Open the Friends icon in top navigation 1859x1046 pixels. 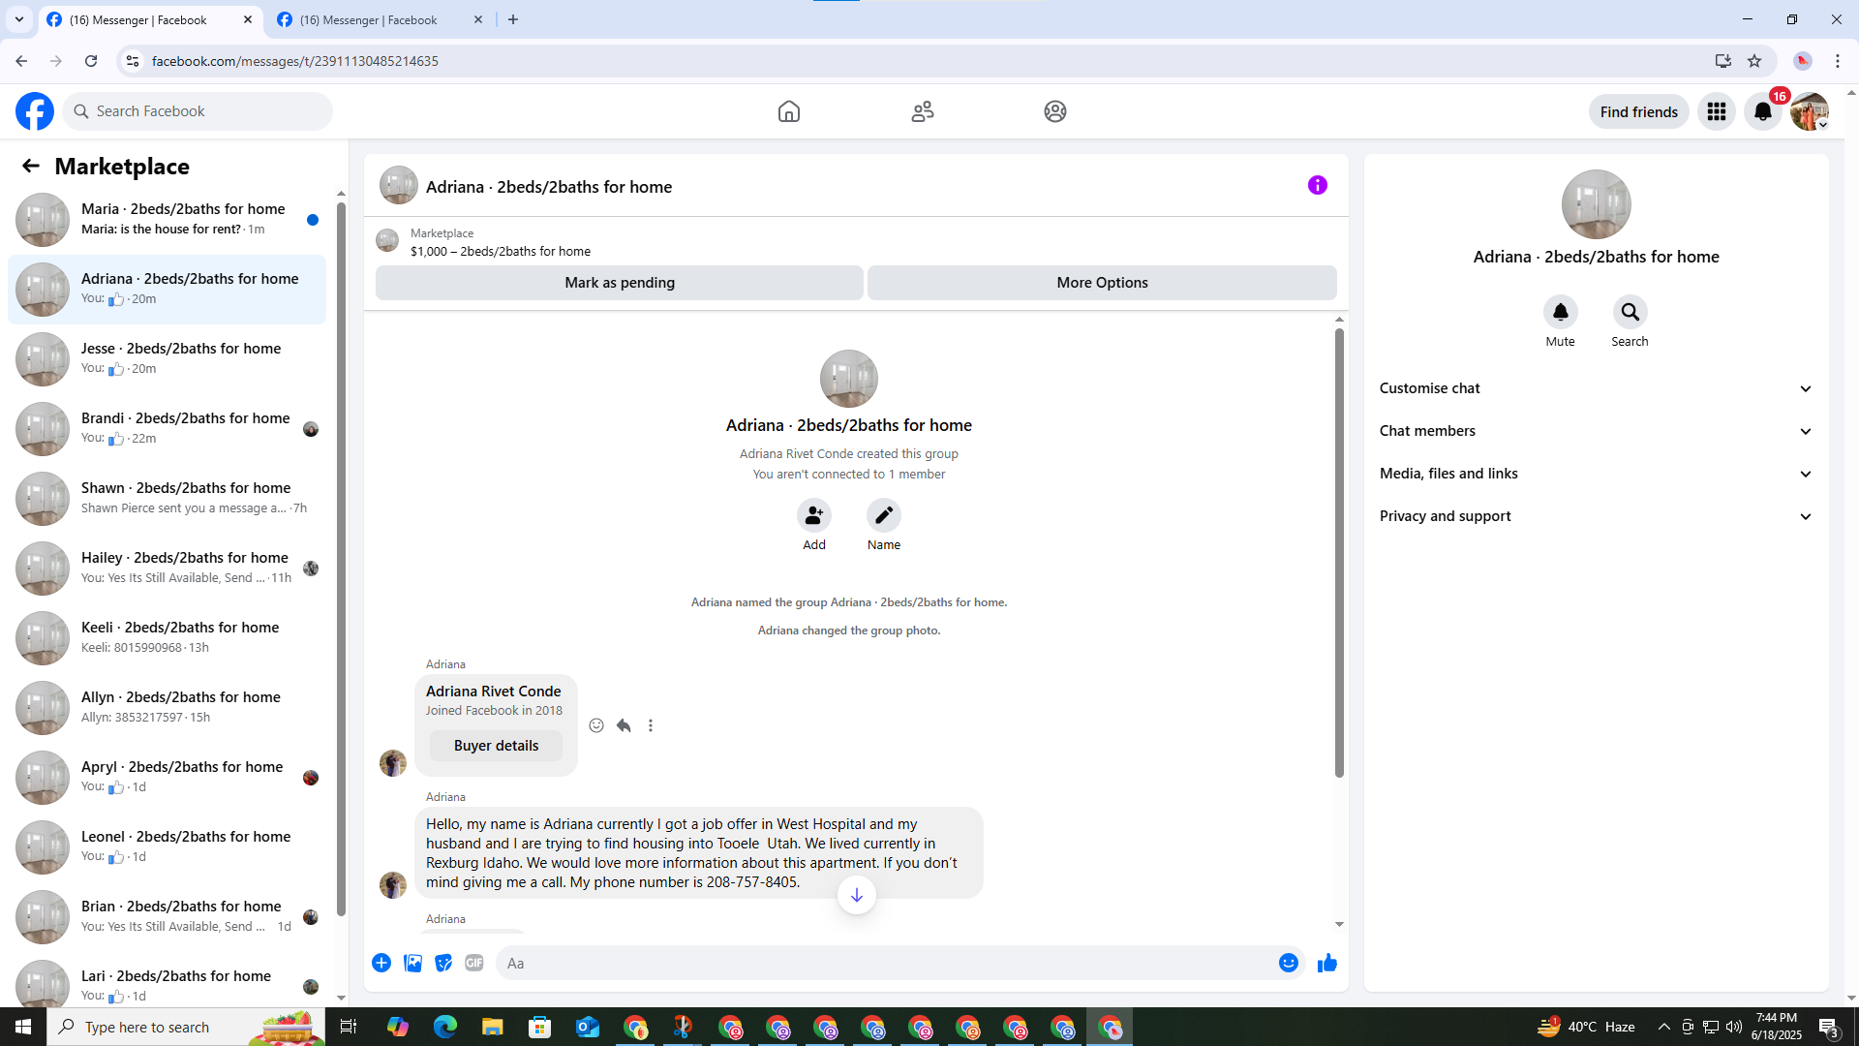point(923,111)
